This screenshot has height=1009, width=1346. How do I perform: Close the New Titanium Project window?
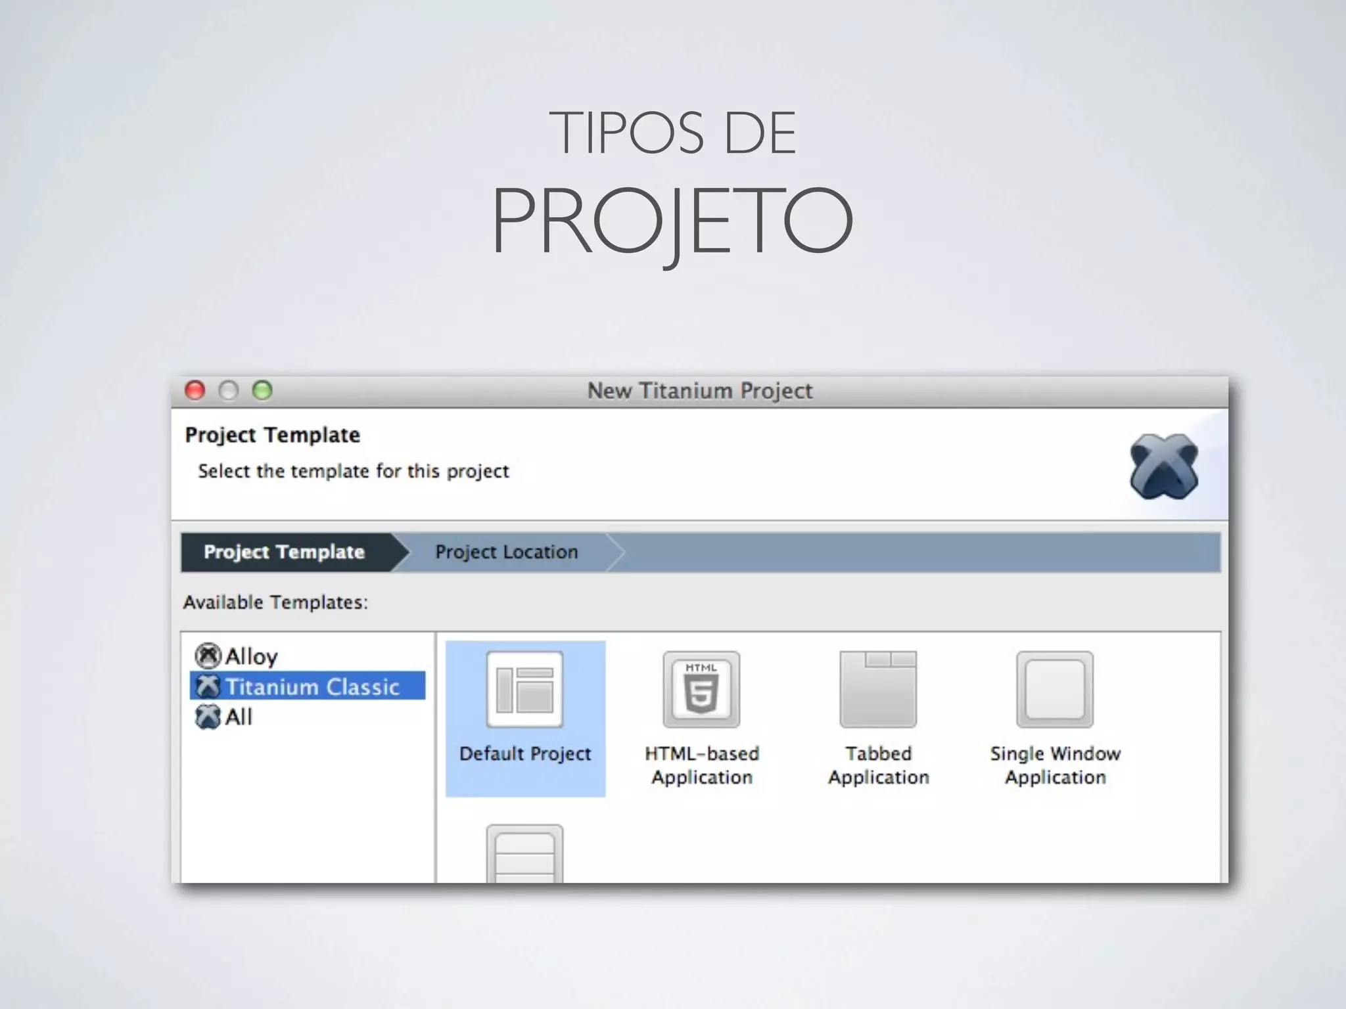coord(195,390)
